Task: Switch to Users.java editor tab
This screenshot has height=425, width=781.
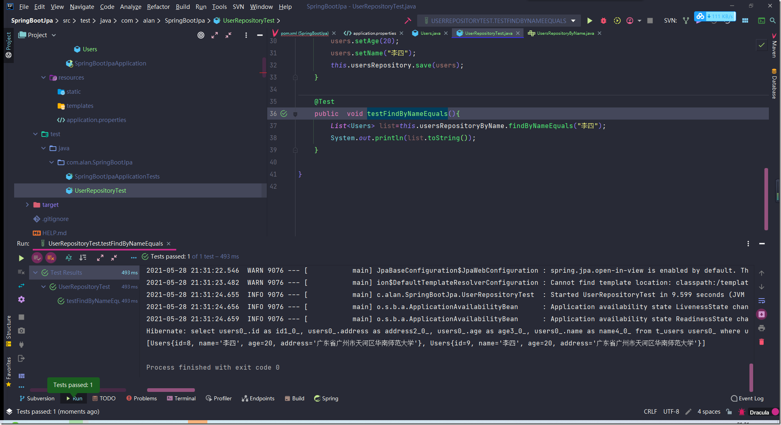Action: tap(429, 33)
